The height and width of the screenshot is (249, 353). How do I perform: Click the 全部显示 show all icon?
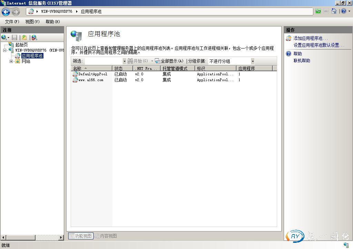158,61
